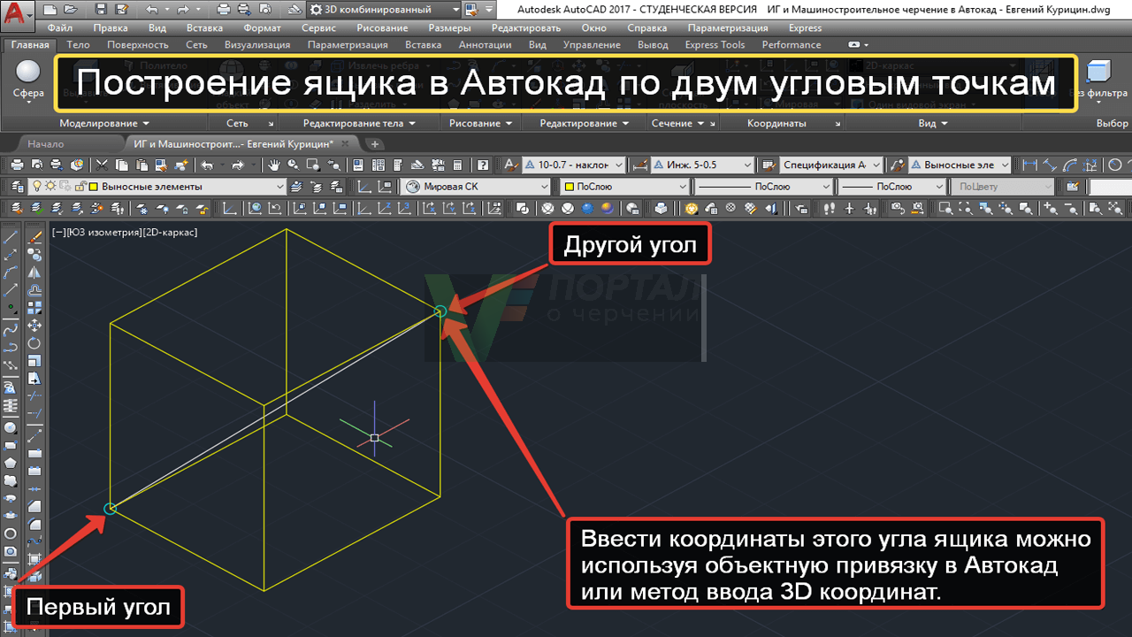
Task: Open the multileader style dropdown Выносные эле
Action: coord(960,165)
